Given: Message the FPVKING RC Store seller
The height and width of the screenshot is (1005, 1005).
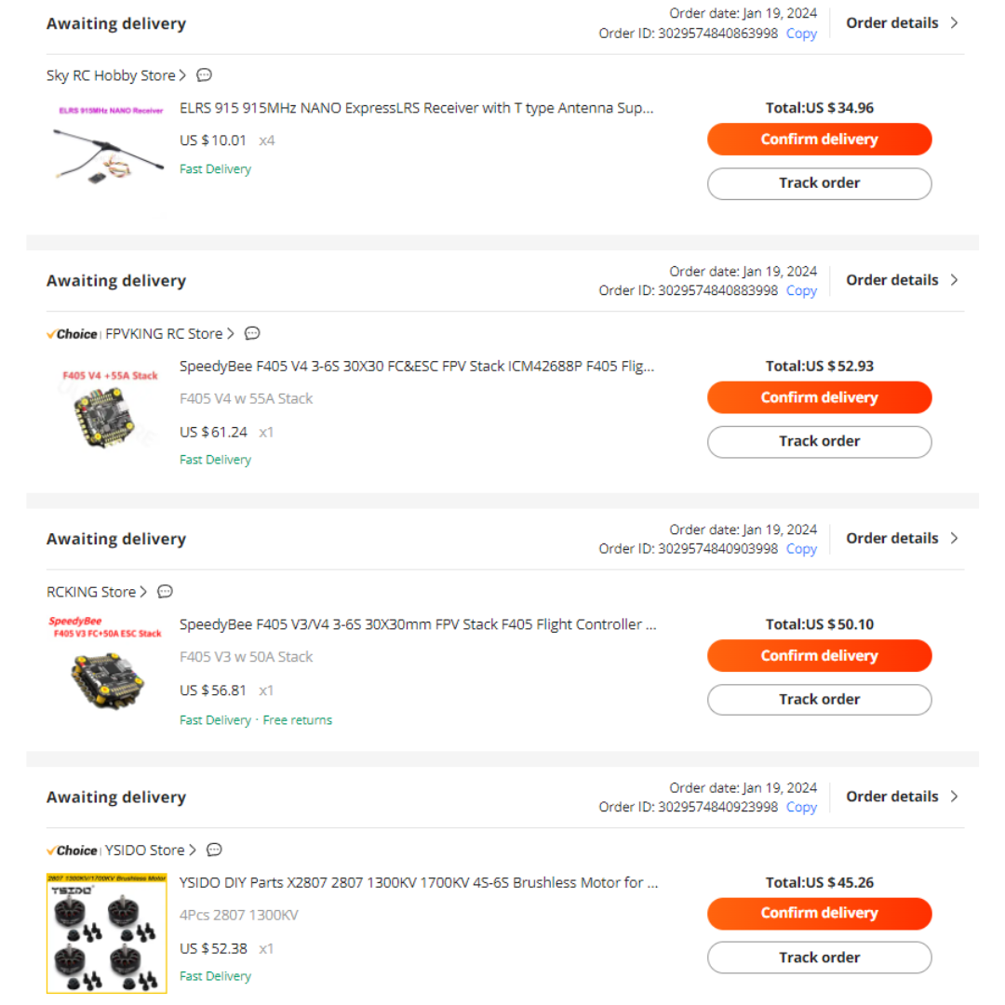Looking at the screenshot, I should click(252, 333).
